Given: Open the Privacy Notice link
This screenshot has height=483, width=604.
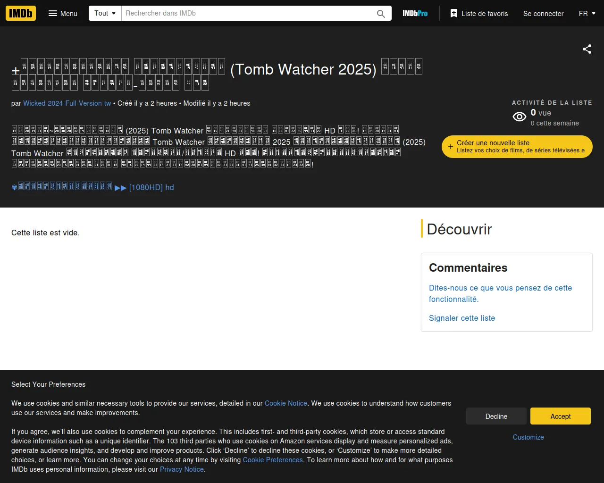Looking at the screenshot, I should coord(182,469).
